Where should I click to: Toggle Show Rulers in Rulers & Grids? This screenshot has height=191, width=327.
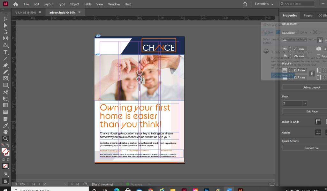click(318, 122)
